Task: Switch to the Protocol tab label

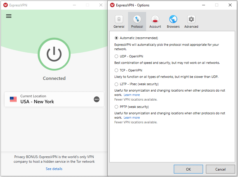Action: tap(137, 27)
